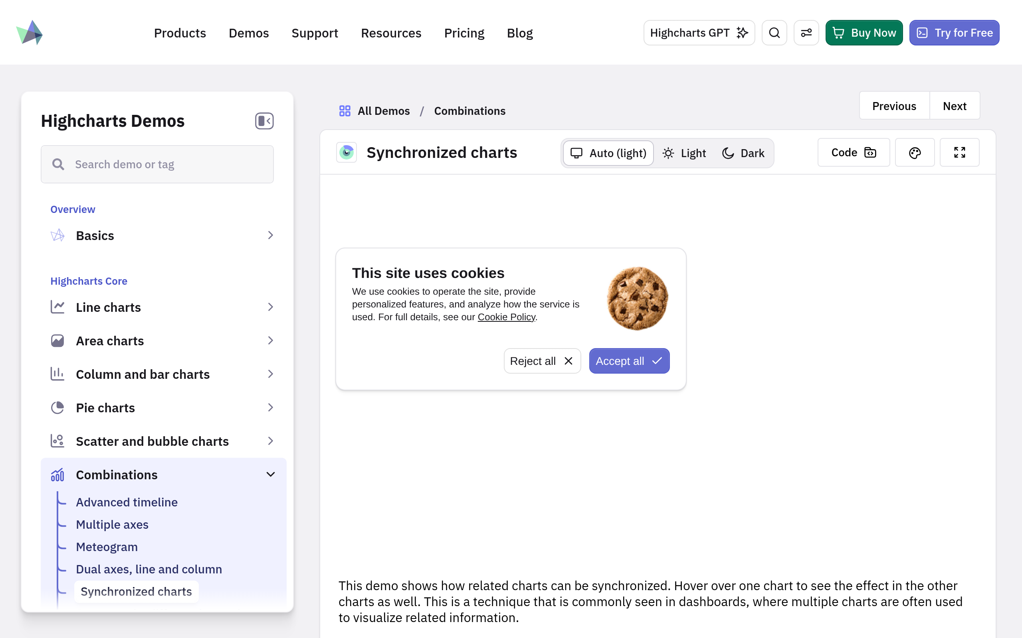Open the chart in fullscreen view

(x=959, y=152)
